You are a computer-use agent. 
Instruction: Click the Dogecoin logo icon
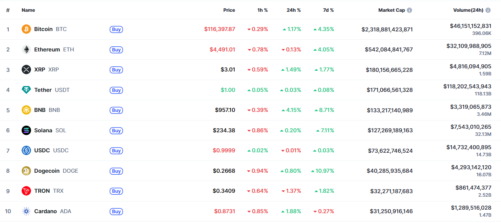point(26,171)
